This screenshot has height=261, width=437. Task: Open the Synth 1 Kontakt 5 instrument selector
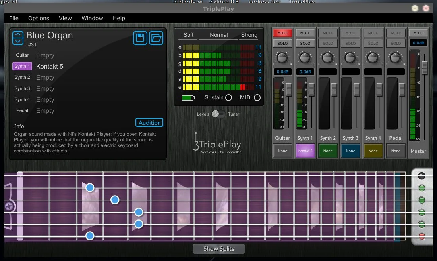pos(305,151)
